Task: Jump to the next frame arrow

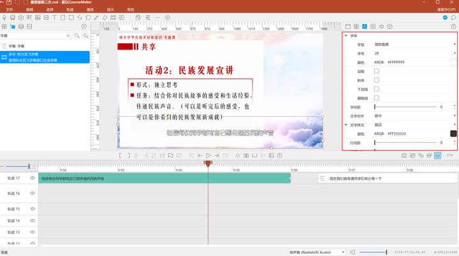Action: click(217, 156)
